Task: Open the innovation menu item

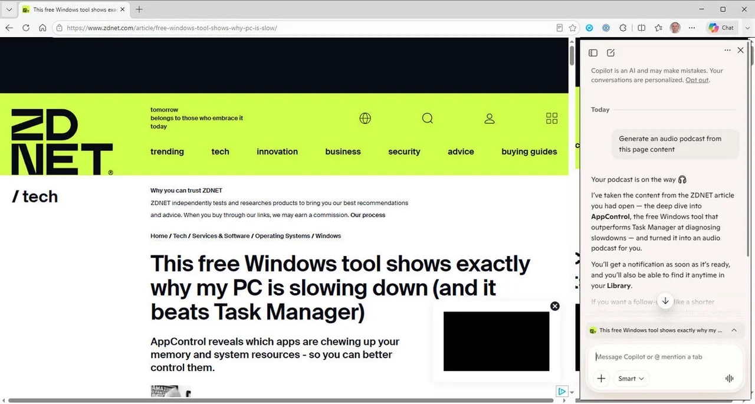Action: coord(277,152)
